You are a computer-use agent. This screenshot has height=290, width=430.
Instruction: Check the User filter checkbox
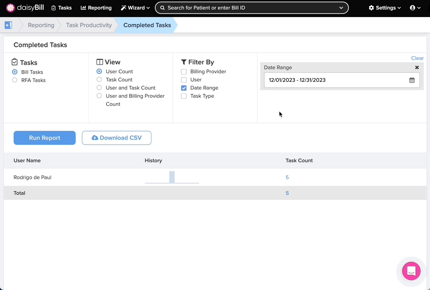184,80
